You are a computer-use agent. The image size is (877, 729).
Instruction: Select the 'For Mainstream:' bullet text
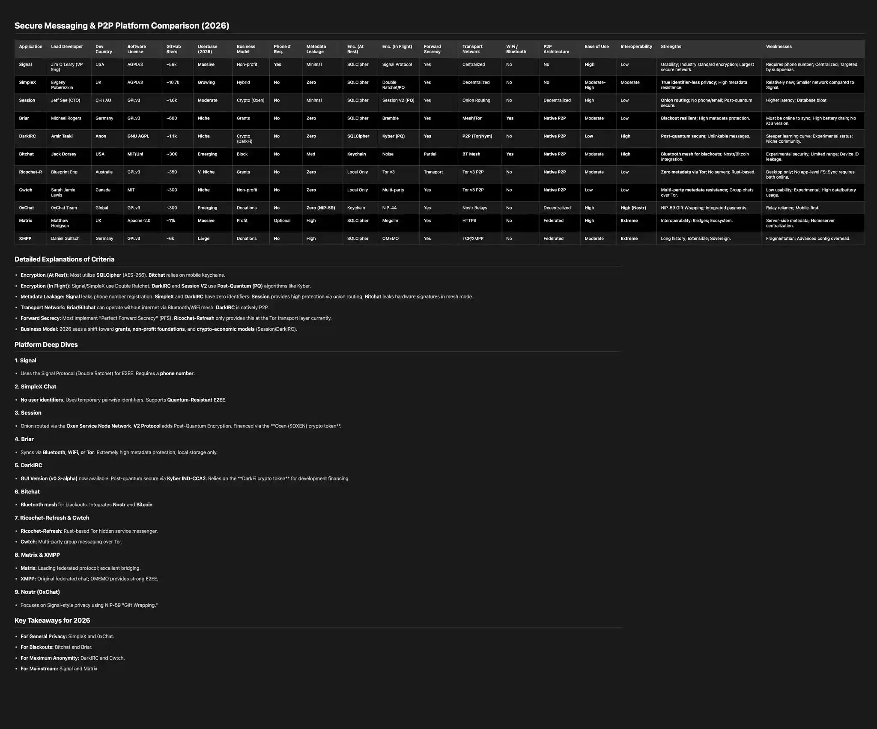(x=60, y=669)
